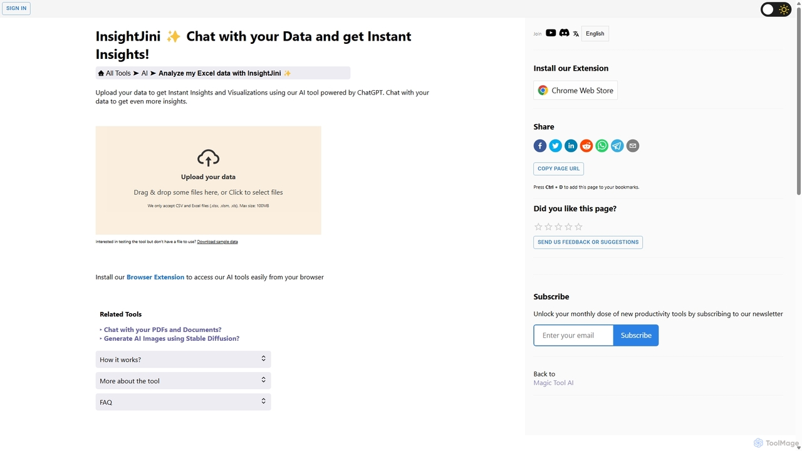Click the Share section heading
The height and width of the screenshot is (451, 802).
[x=544, y=127]
